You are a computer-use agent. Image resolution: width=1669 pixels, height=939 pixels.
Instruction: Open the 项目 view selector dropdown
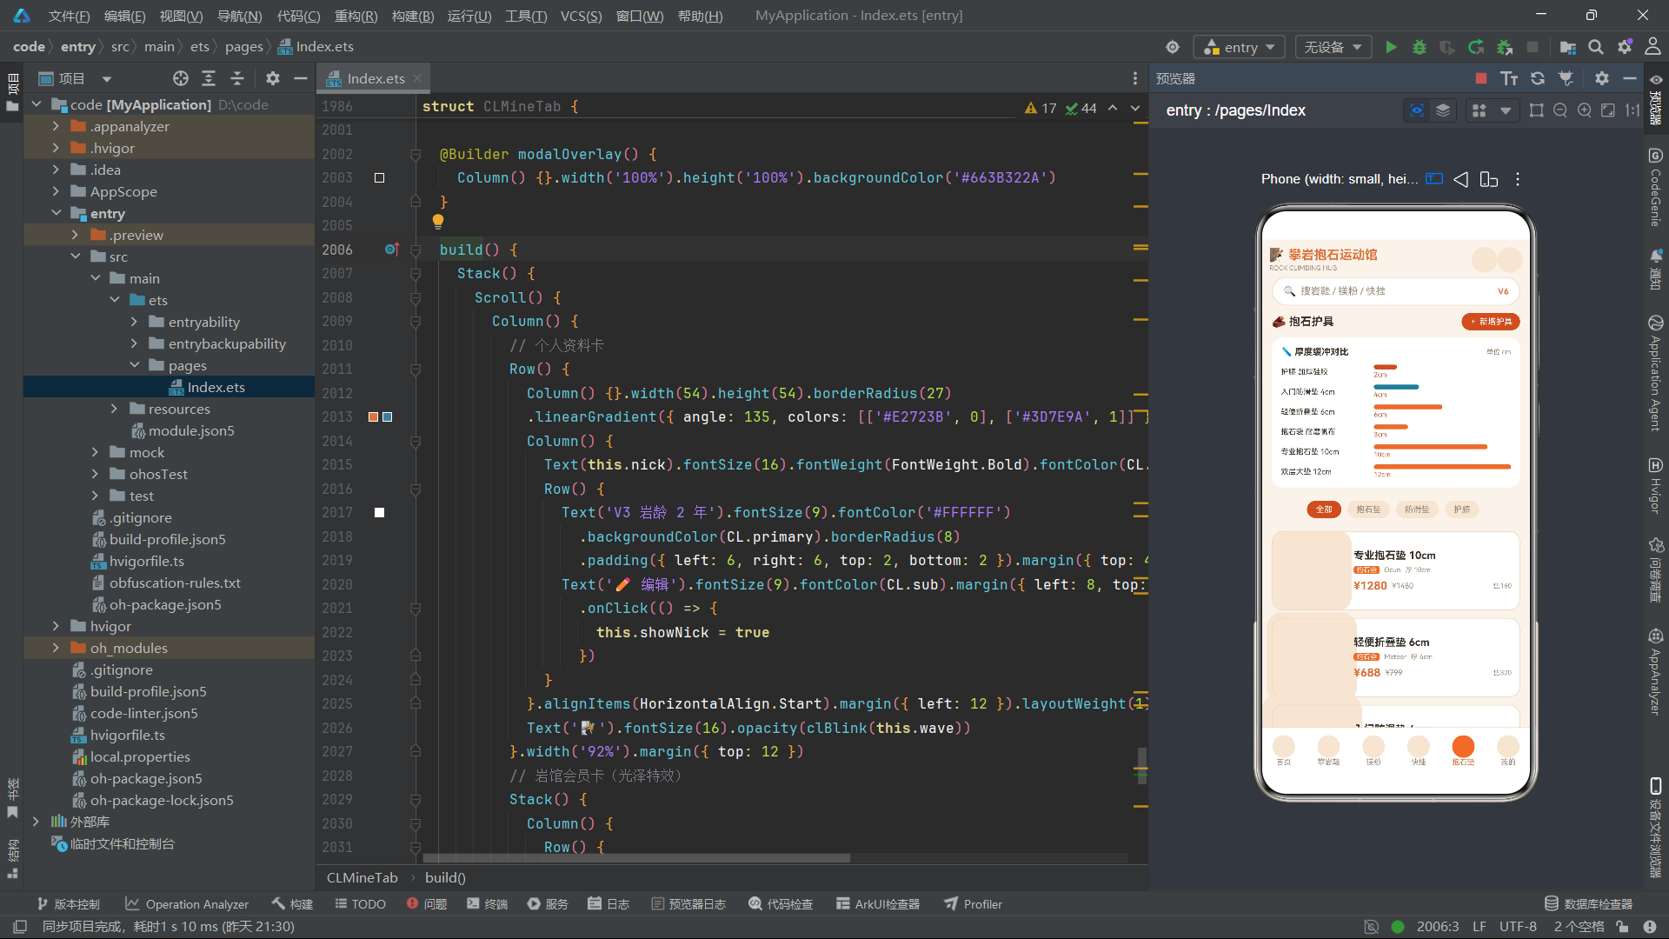pos(75,78)
